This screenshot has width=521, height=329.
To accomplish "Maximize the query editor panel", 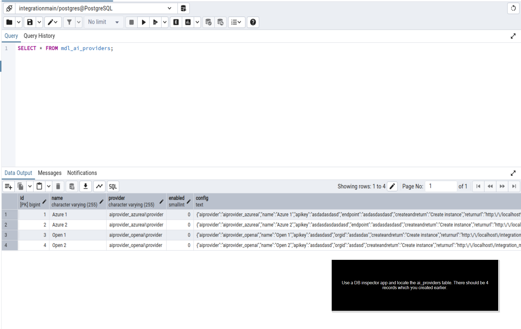I will tap(513, 36).
